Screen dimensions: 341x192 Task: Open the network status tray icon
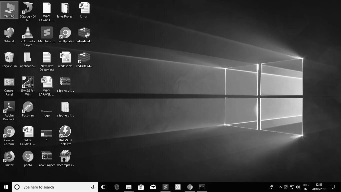(x=292, y=187)
